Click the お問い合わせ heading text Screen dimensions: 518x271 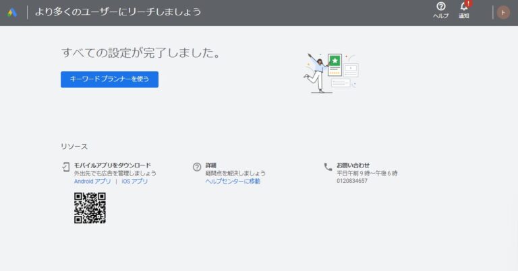(x=353, y=165)
